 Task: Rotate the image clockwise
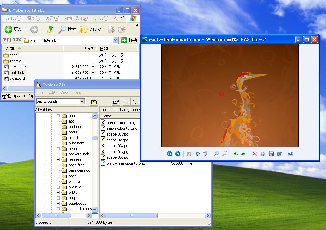[236, 154]
